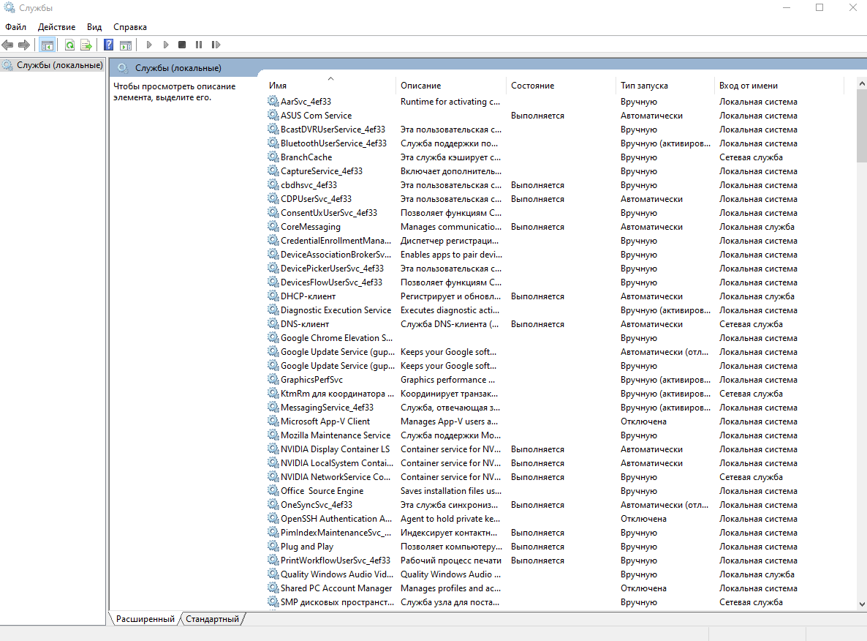Screen dimensions: 867x641
Task: Open the Файл menu
Action: 15,27
